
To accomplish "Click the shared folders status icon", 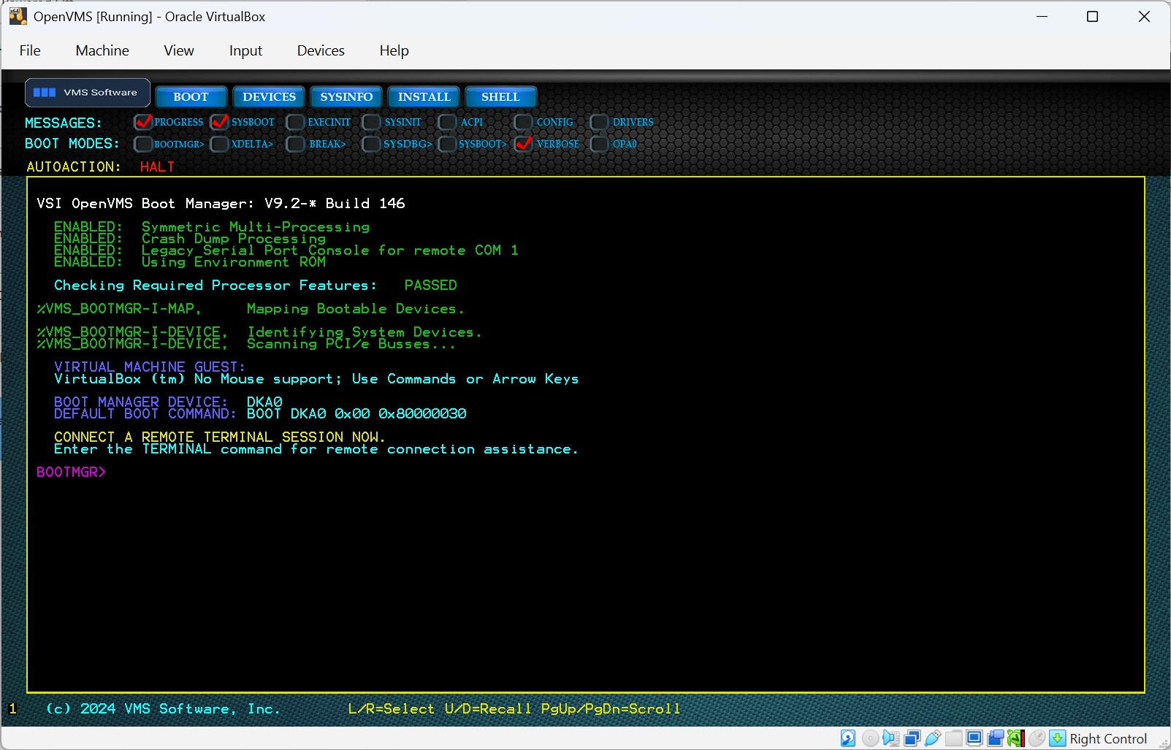I will pyautogui.click(x=954, y=738).
